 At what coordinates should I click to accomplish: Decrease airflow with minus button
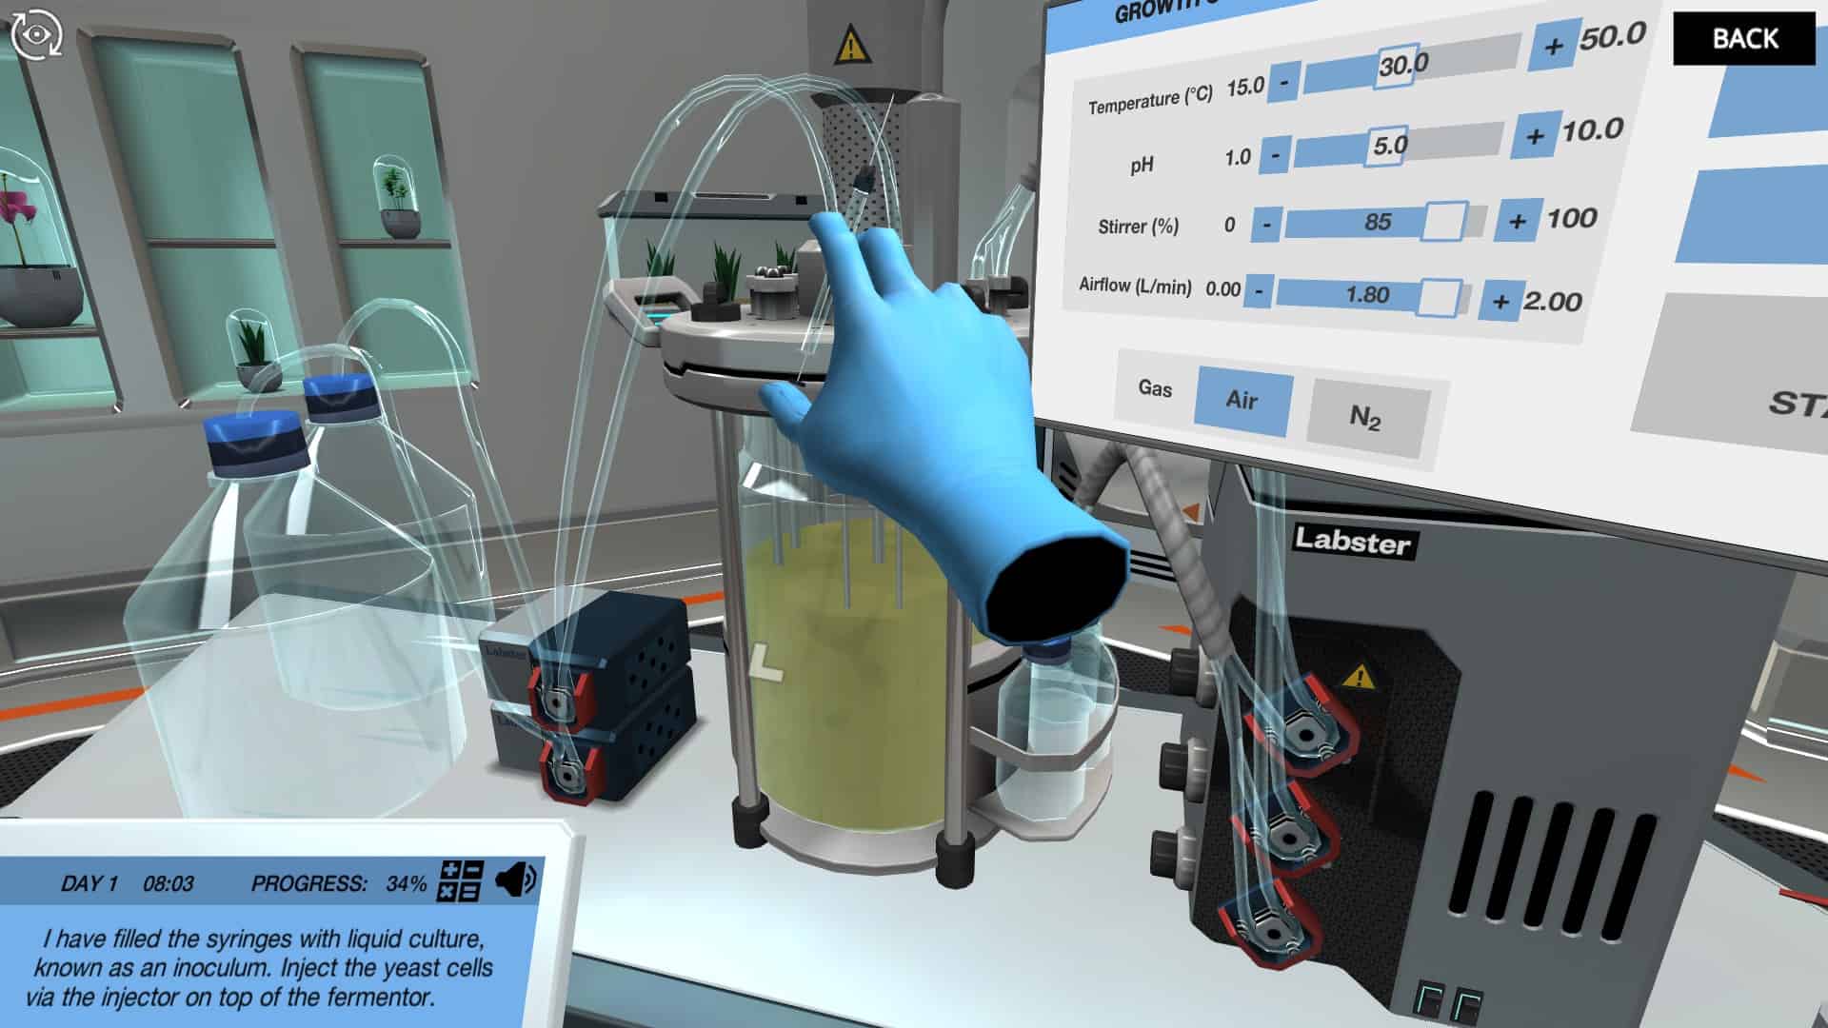click(1259, 290)
